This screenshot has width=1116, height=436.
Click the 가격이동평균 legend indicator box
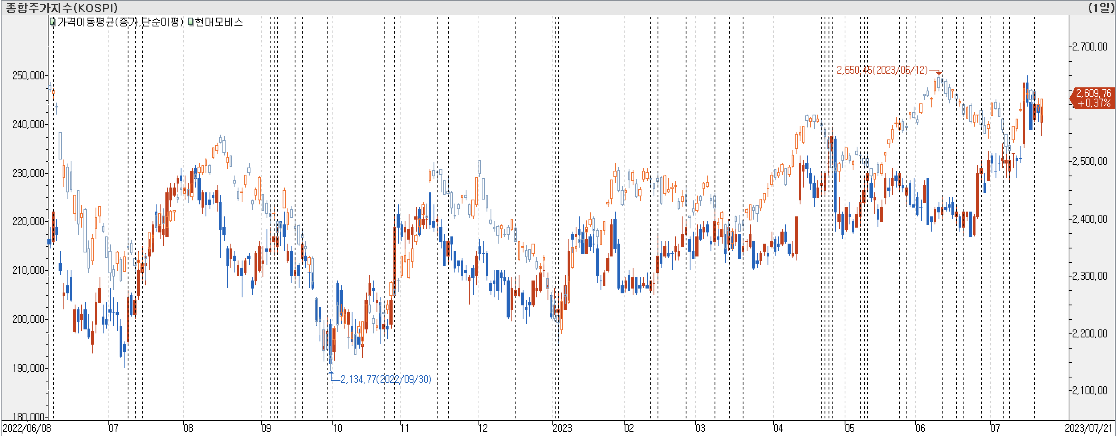(53, 22)
